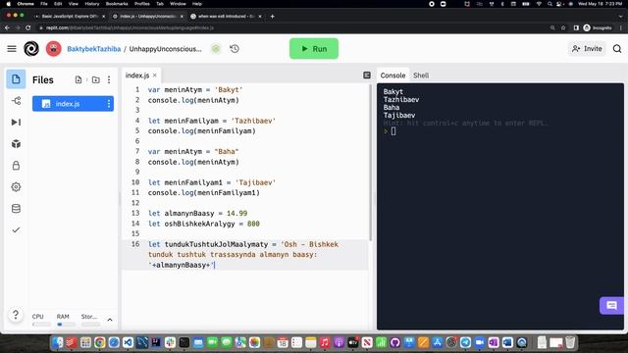Create a new file with the add-file icon
The image size is (628, 353).
click(x=78, y=79)
